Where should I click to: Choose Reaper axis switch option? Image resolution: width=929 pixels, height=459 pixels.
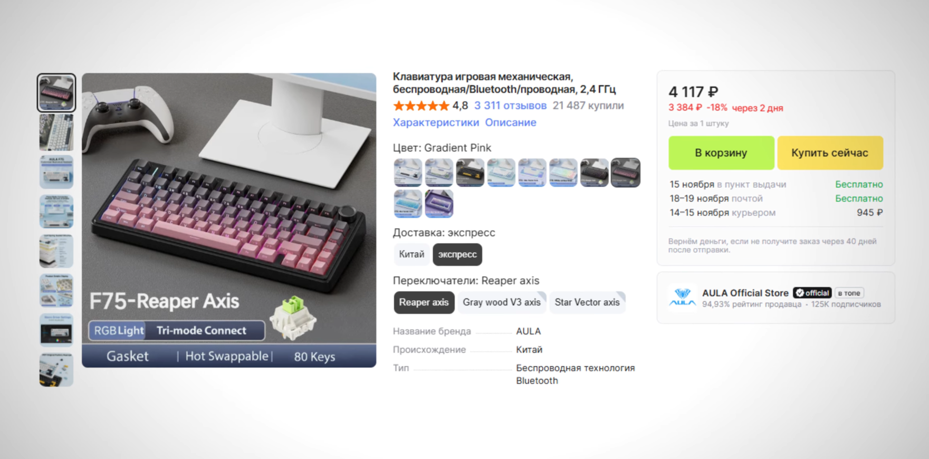click(424, 302)
